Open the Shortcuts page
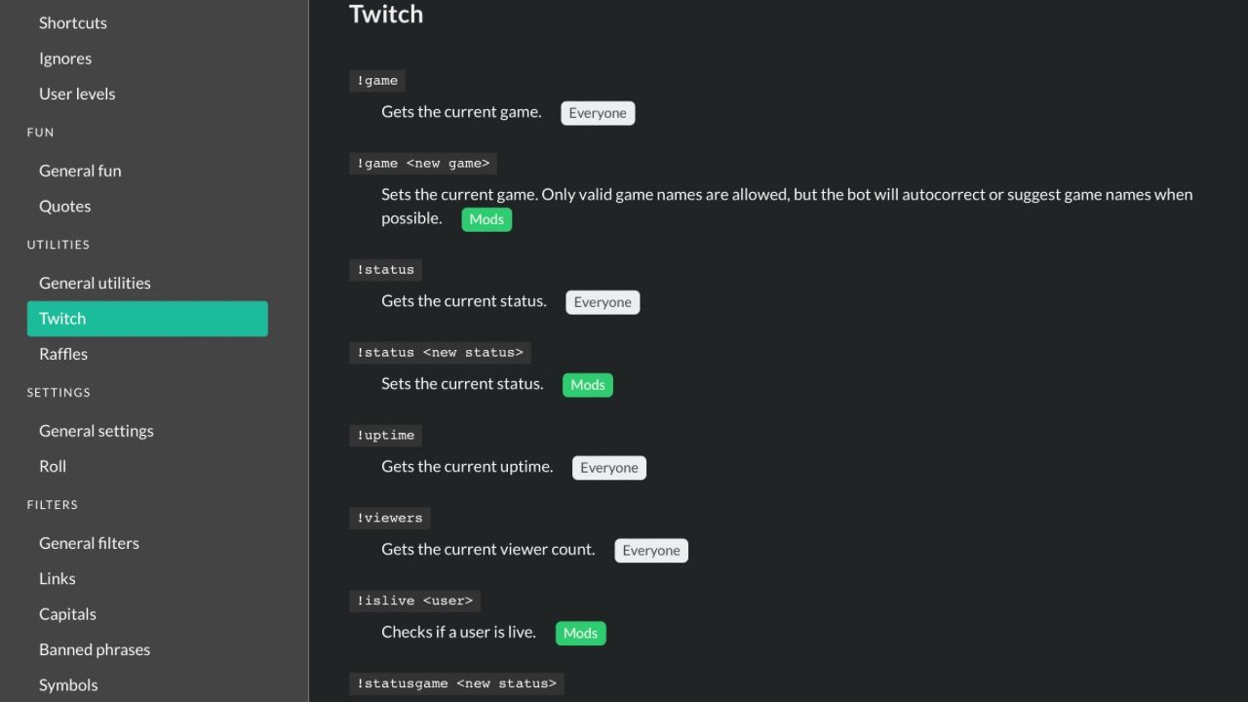1248x702 pixels. (72, 22)
